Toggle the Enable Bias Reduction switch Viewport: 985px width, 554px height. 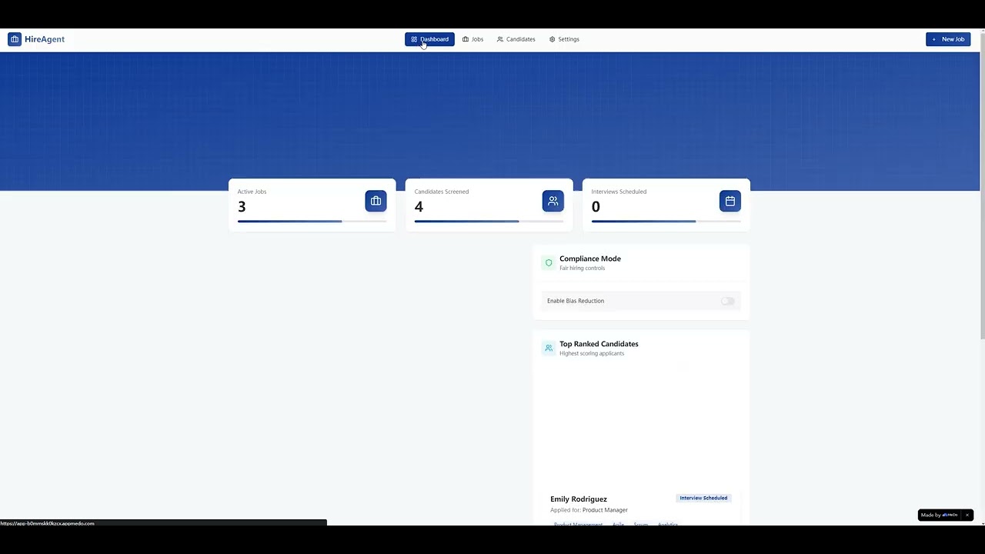[x=728, y=301]
